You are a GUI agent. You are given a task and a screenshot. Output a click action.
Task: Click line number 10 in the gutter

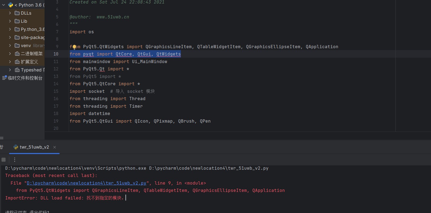(56, 54)
